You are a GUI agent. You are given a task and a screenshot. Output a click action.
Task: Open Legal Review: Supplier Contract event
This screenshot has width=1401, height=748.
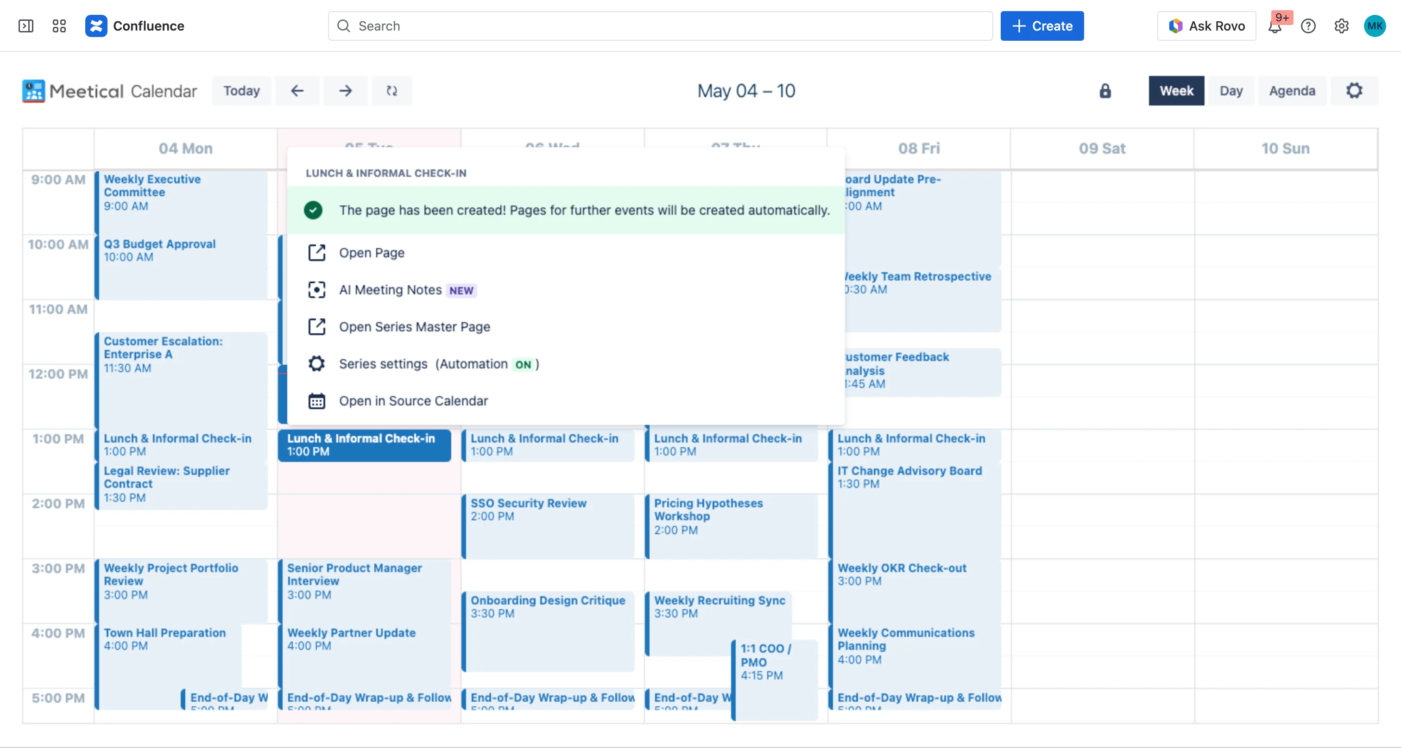pos(181,485)
